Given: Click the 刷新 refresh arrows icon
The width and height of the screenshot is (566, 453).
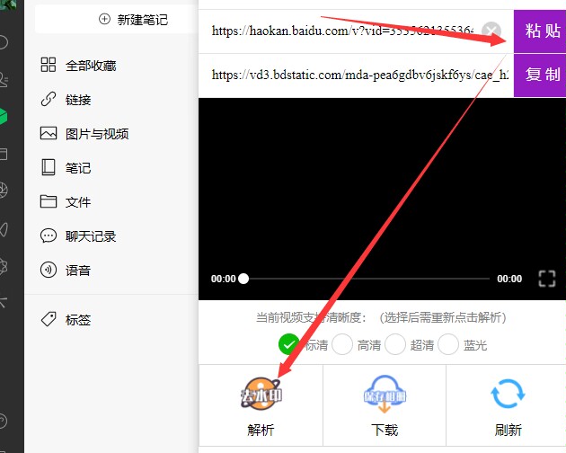Looking at the screenshot, I should click(x=508, y=395).
